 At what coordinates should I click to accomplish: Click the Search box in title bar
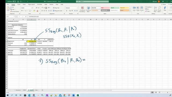click(x=92, y=1)
